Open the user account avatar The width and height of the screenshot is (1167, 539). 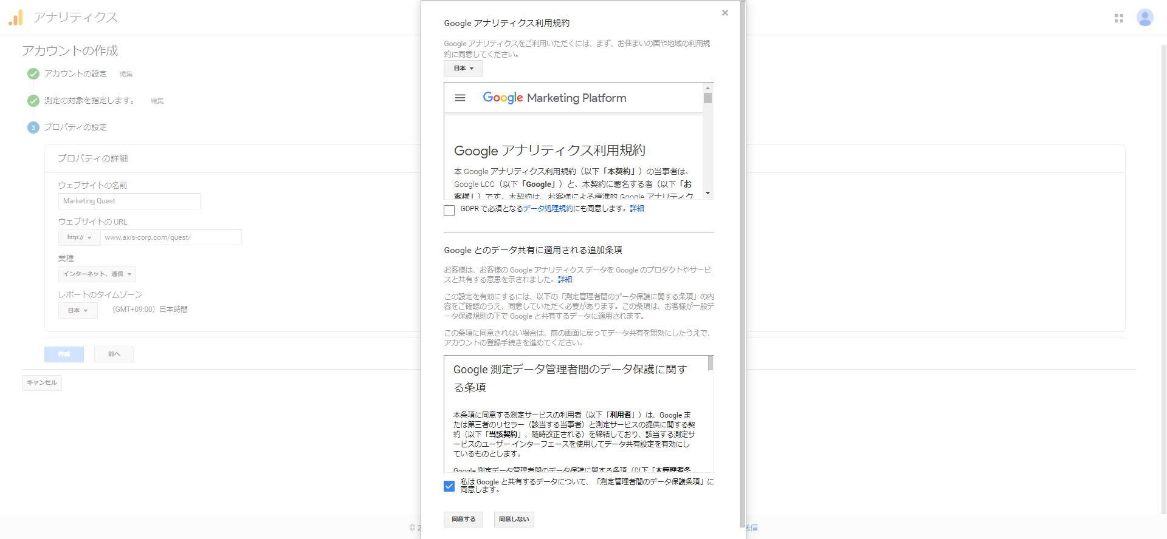point(1145,18)
